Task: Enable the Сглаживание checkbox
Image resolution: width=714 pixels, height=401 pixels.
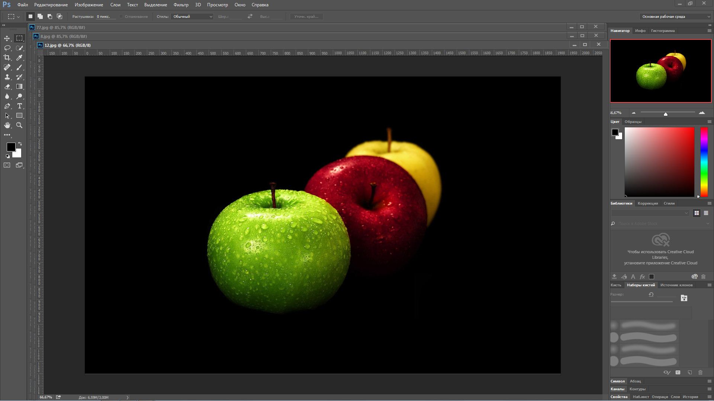Action: [x=121, y=16]
